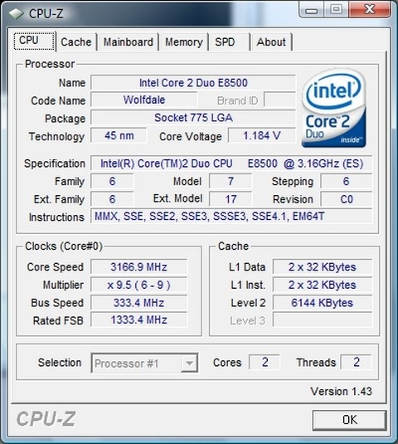Expand the Processor #1 selection dropdown
The height and width of the screenshot is (444, 398).
point(189,363)
